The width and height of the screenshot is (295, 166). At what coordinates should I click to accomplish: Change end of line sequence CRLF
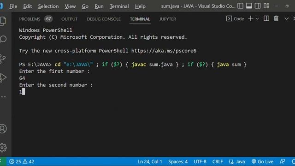218,161
